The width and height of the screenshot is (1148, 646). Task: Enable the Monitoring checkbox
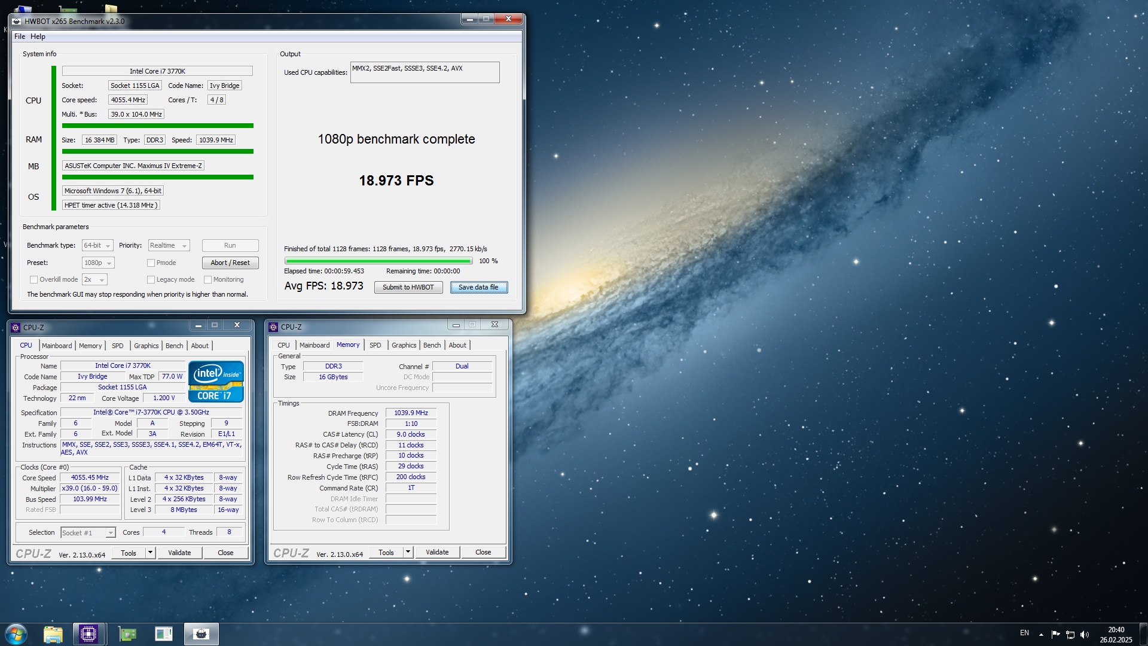point(207,280)
